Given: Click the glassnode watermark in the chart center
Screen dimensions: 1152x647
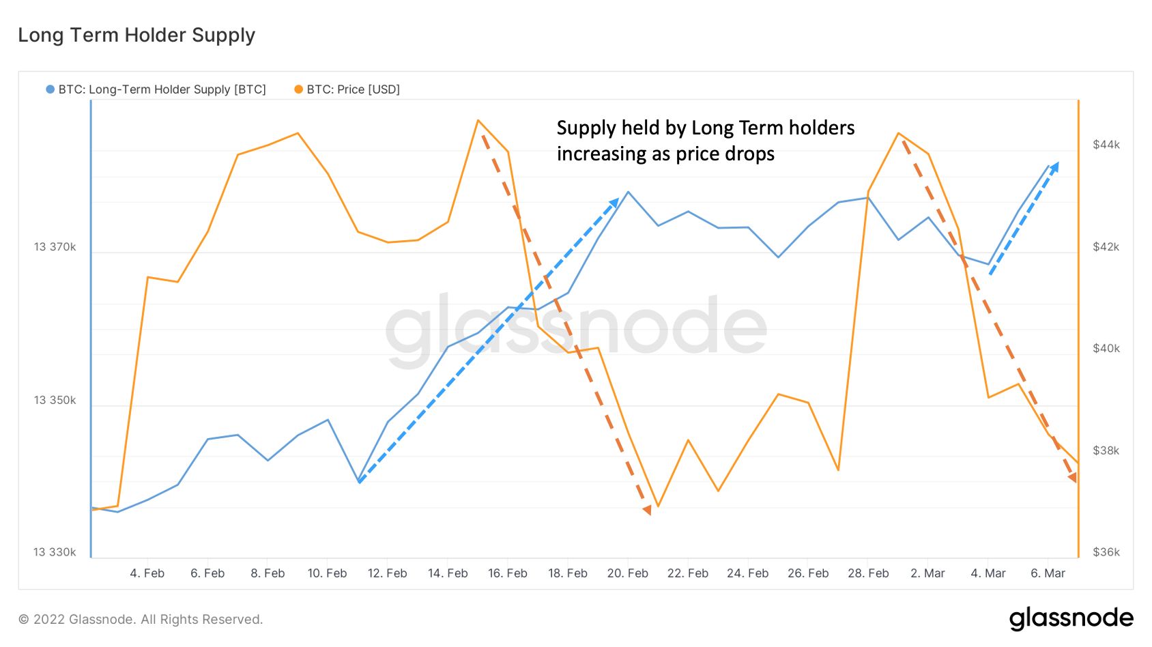Looking at the screenshot, I should tap(576, 330).
